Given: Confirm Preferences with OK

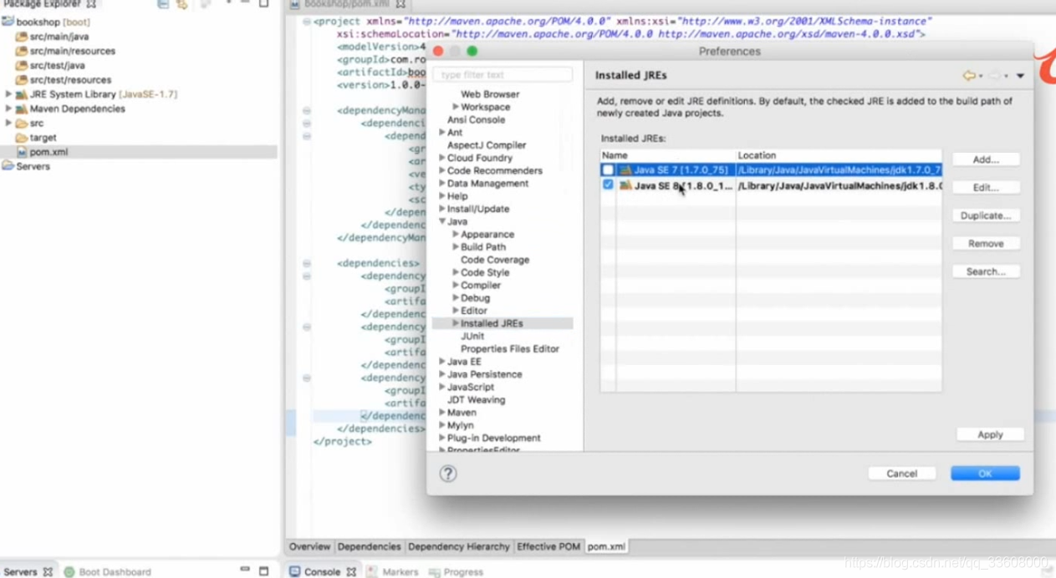Looking at the screenshot, I should (x=985, y=474).
